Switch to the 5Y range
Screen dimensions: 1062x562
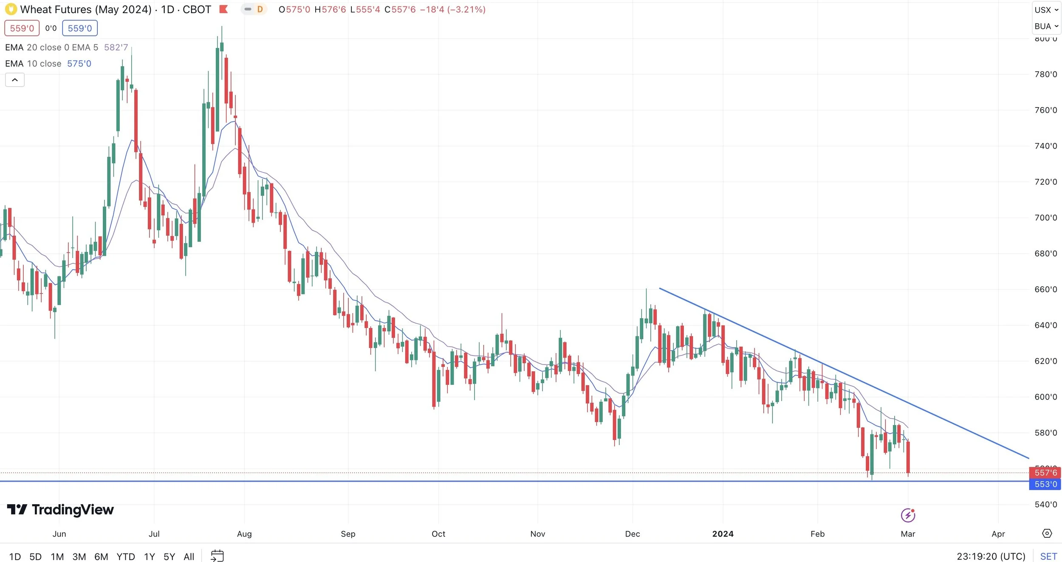tap(169, 556)
